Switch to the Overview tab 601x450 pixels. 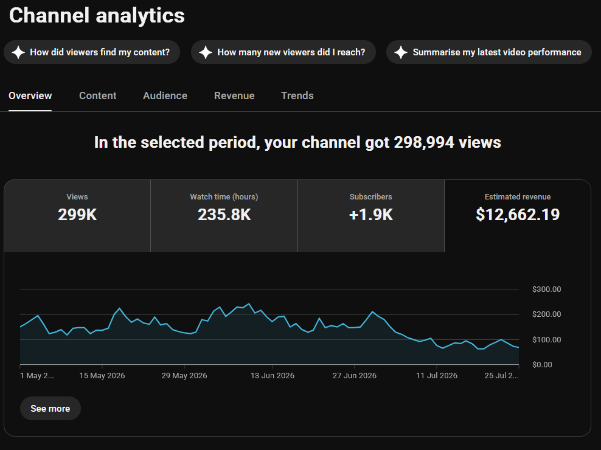click(30, 95)
